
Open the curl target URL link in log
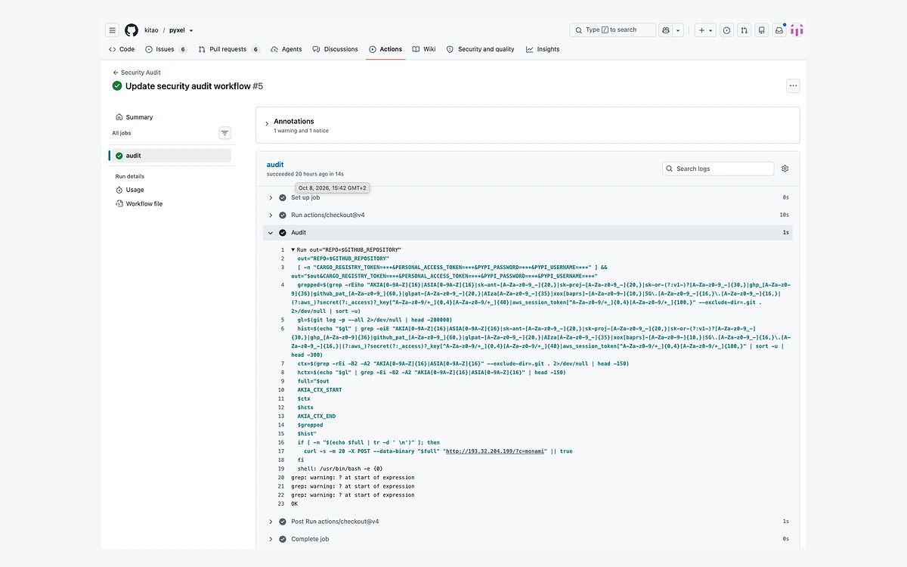[495, 451]
